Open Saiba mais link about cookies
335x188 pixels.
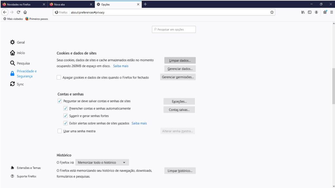tap(121, 66)
